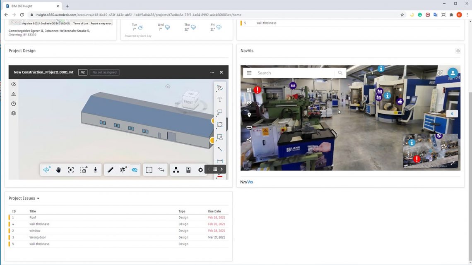The height and width of the screenshot is (265, 472).
Task: Toggle fullscreen mode in the NavVis viewer
Action: click(441, 72)
